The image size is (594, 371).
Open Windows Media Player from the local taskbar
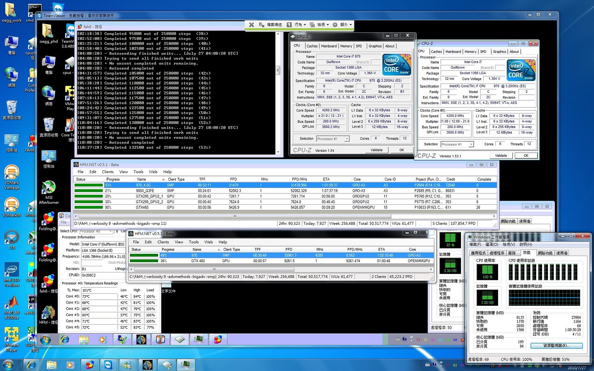click(70, 365)
